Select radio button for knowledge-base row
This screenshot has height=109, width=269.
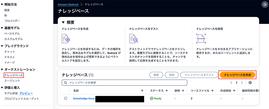point(65,98)
